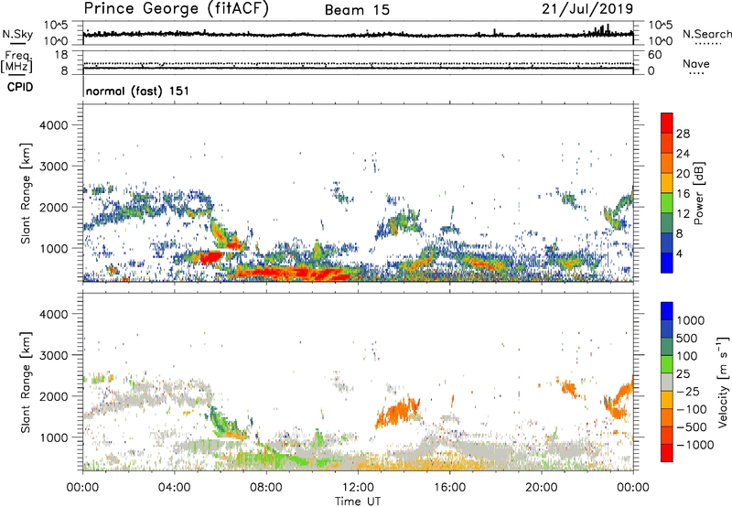Viewport: 732px width, 507px height.
Task: Click the 'Time UT' axis title
Action: [x=358, y=501]
